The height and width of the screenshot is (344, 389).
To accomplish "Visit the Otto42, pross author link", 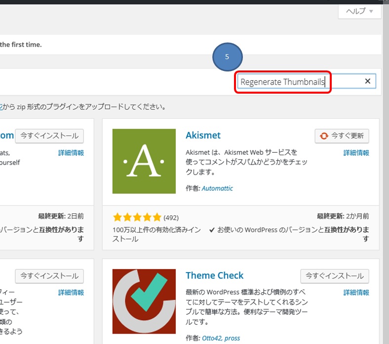I will (x=221, y=338).
